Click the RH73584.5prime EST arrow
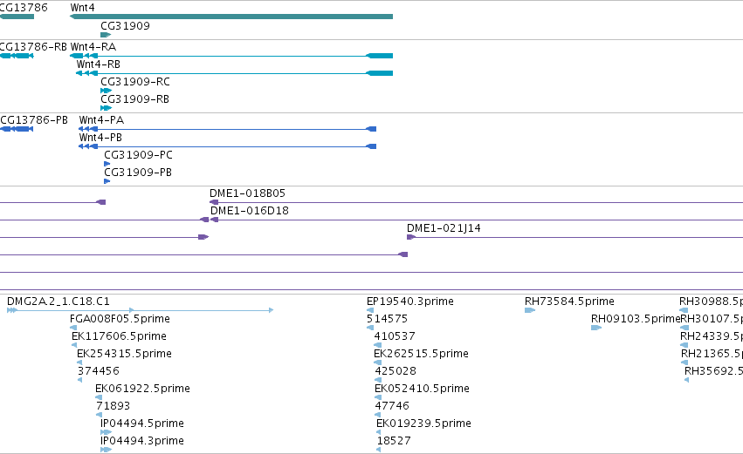 pos(530,310)
